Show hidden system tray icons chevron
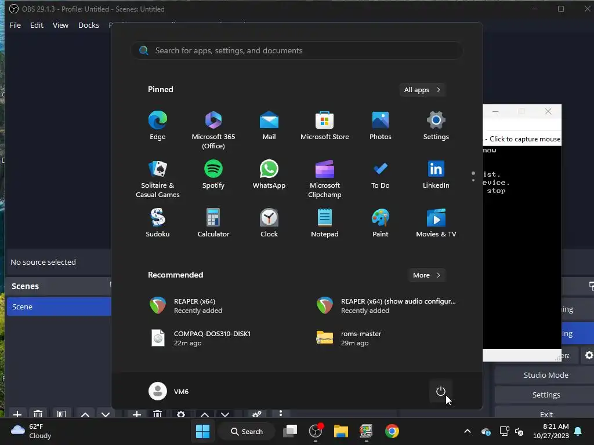The width and height of the screenshot is (594, 445). coord(468,431)
